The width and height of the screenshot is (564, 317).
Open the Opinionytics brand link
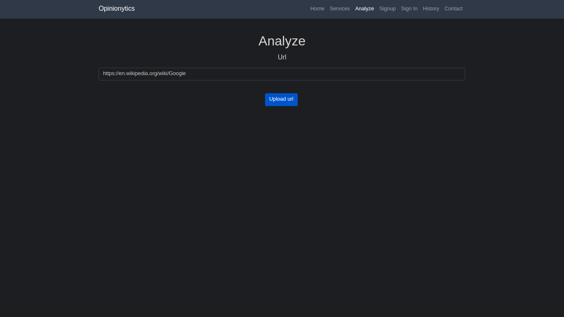click(x=116, y=9)
